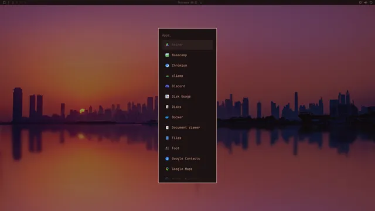Viewport: 375px width, 211px height.
Task: Click the volume icon in top bar
Action: click(x=366, y=2)
